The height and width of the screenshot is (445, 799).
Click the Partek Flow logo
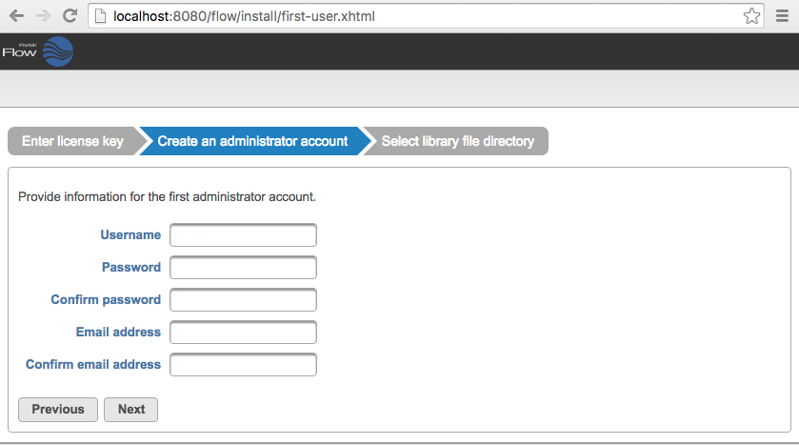[38, 51]
